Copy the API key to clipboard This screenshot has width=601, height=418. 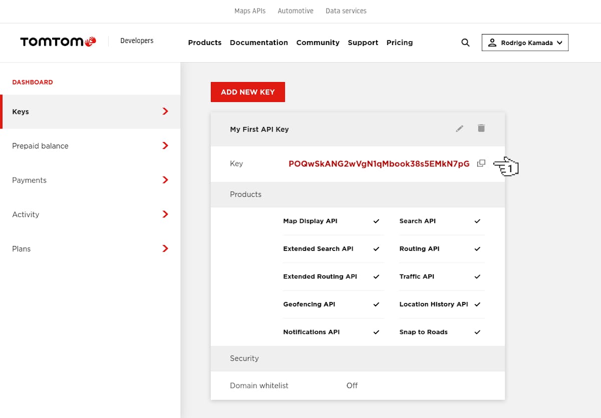point(481,163)
